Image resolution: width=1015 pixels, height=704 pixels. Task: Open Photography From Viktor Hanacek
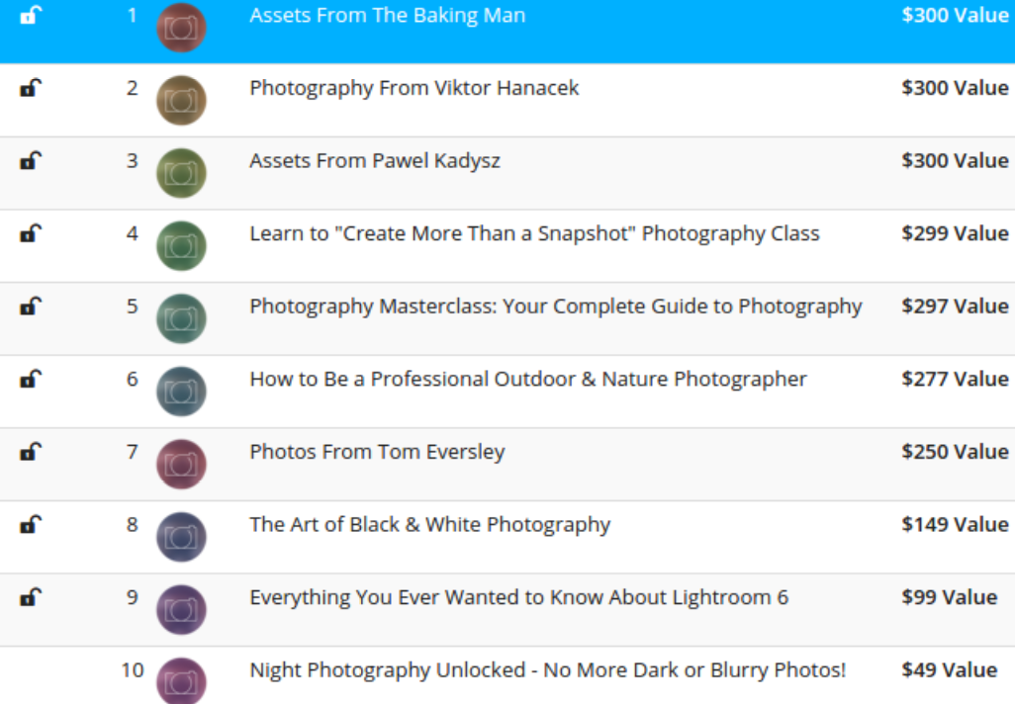pyautogui.click(x=414, y=88)
